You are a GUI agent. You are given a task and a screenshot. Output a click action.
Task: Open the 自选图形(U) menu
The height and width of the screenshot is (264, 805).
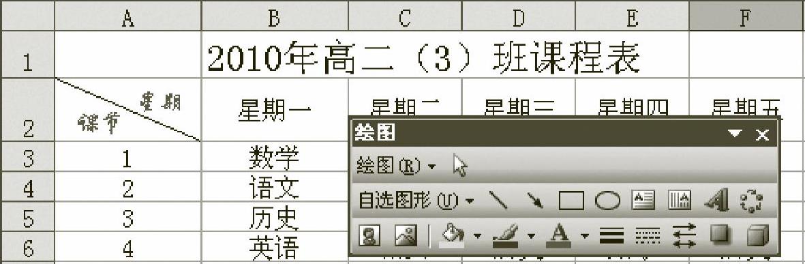point(416,201)
